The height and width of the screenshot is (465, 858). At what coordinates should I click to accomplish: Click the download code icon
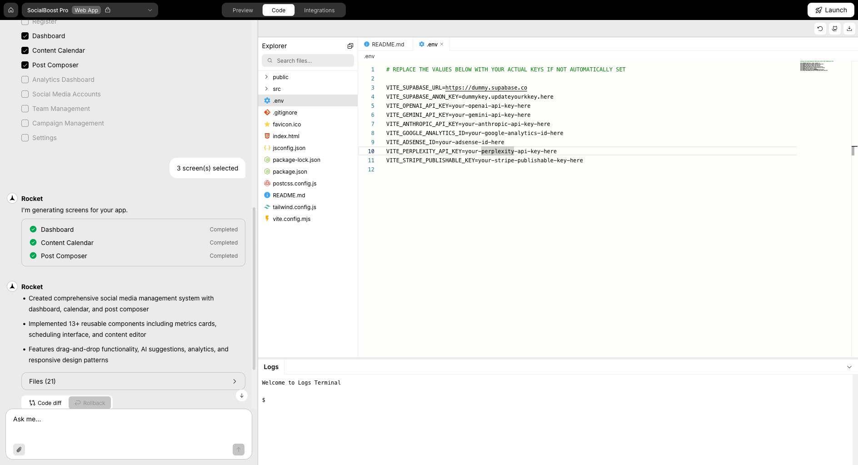point(849,28)
